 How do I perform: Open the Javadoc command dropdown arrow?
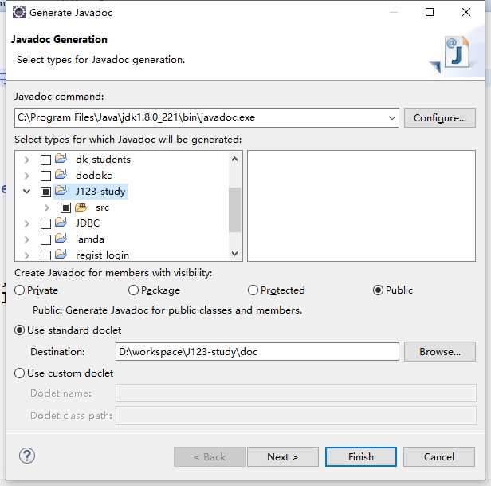pos(391,118)
